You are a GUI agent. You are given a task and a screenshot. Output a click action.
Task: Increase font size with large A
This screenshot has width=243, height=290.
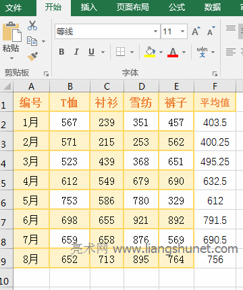196,31
